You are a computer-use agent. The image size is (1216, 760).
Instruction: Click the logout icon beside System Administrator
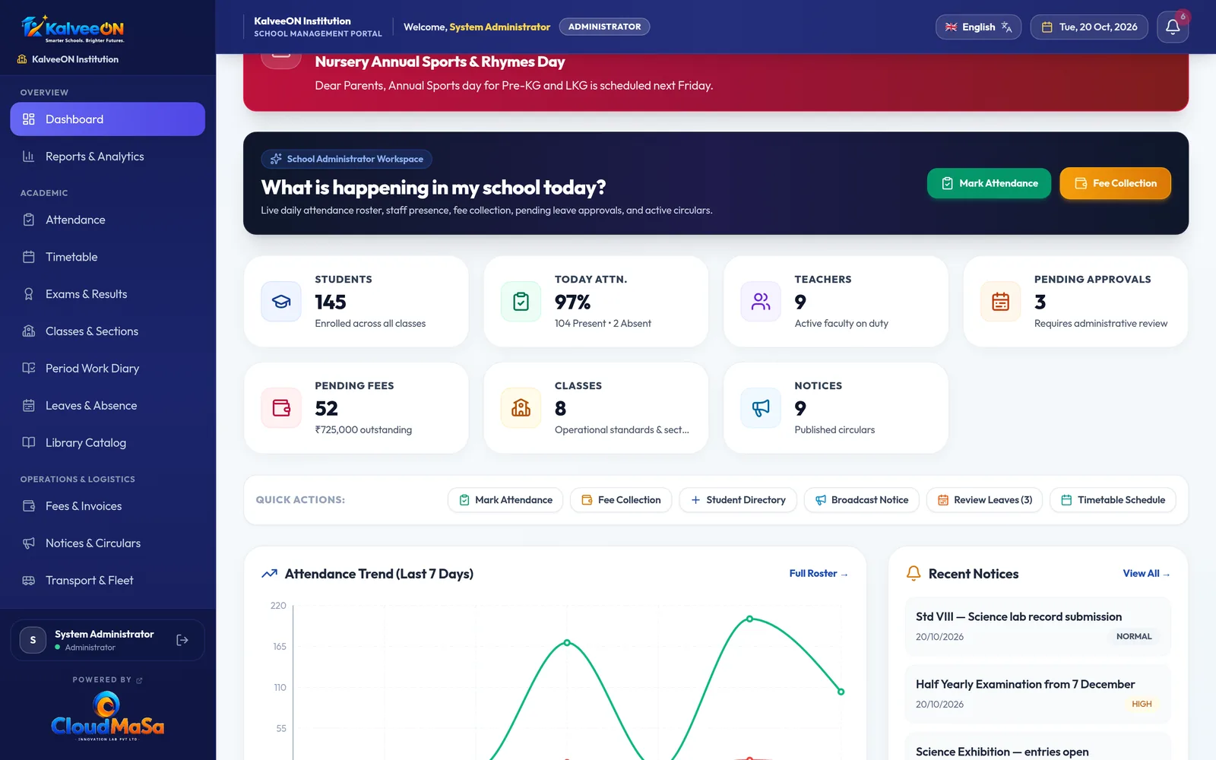(182, 640)
